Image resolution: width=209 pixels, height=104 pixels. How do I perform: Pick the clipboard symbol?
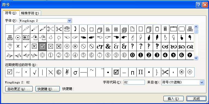coord(157,29)
